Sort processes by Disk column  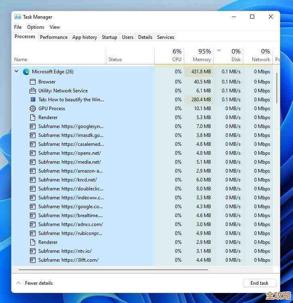tap(229, 55)
